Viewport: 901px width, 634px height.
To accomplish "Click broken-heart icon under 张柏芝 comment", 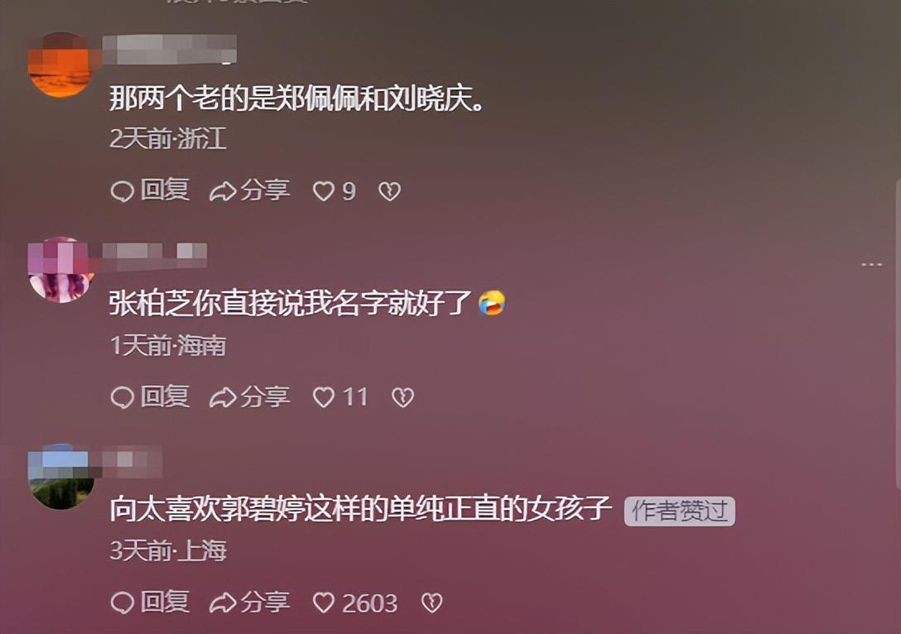I will [402, 396].
